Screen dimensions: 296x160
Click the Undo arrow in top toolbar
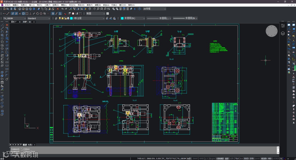(x=62, y=9)
